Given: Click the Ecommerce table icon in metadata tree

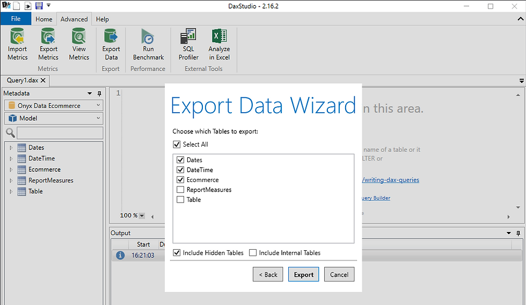Looking at the screenshot, I should (21, 170).
